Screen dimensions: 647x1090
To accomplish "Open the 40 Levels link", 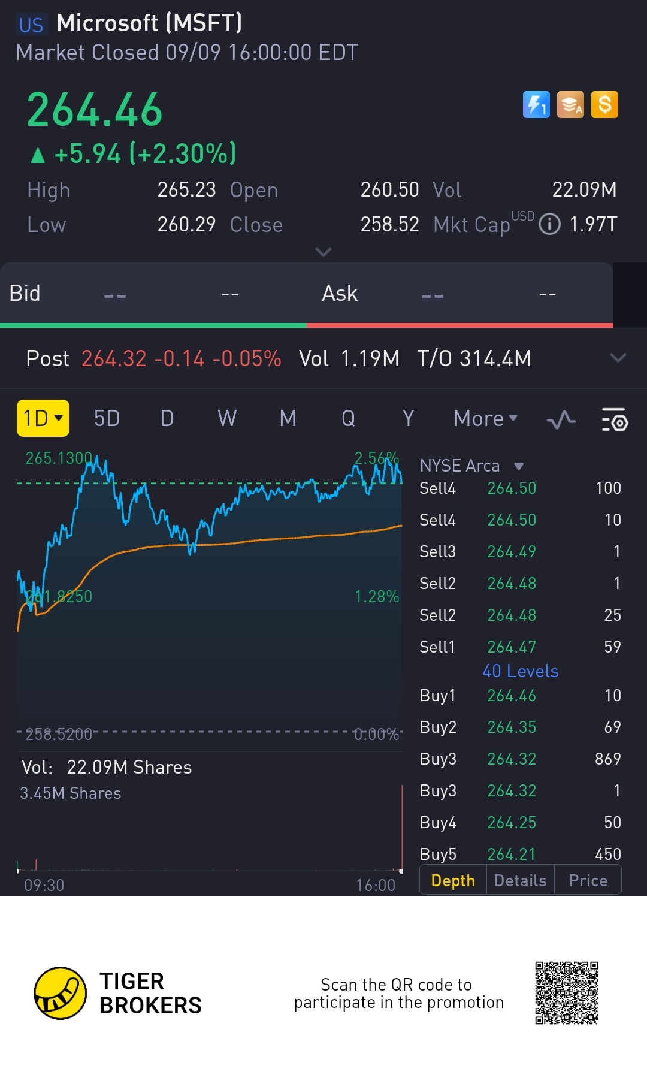I will (520, 671).
